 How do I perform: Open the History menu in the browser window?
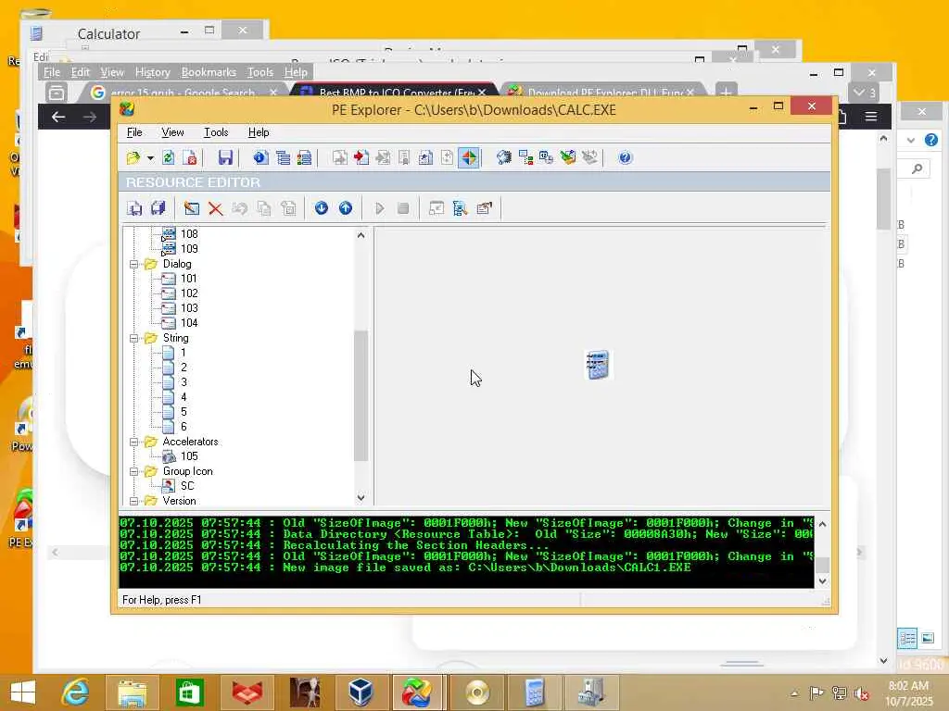coord(153,72)
